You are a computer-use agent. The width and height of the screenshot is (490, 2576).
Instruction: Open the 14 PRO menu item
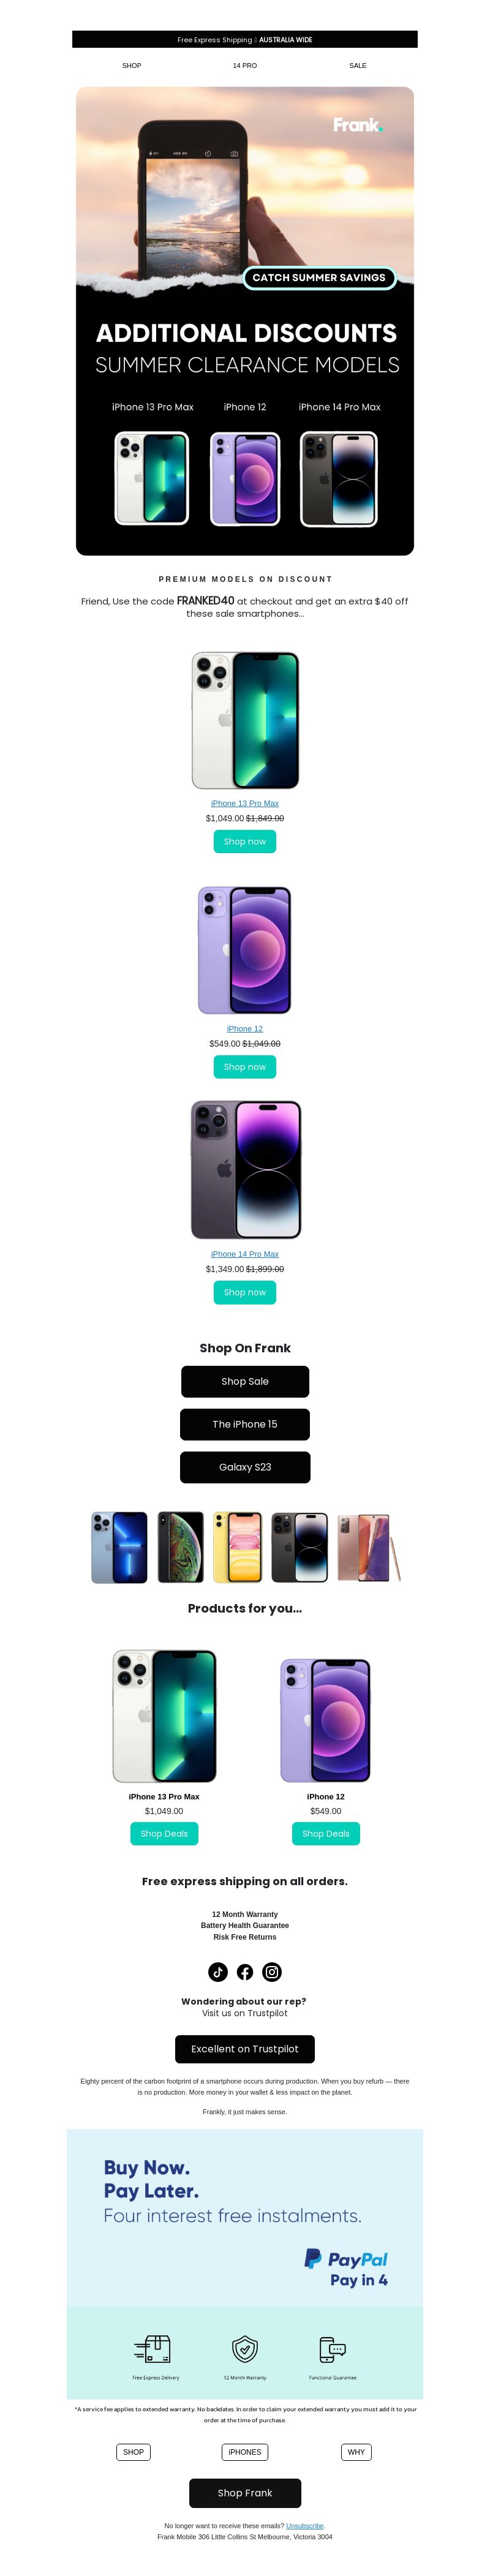(x=245, y=65)
